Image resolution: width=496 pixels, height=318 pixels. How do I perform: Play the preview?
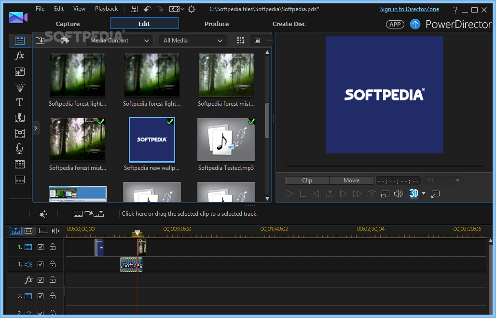tap(289, 194)
